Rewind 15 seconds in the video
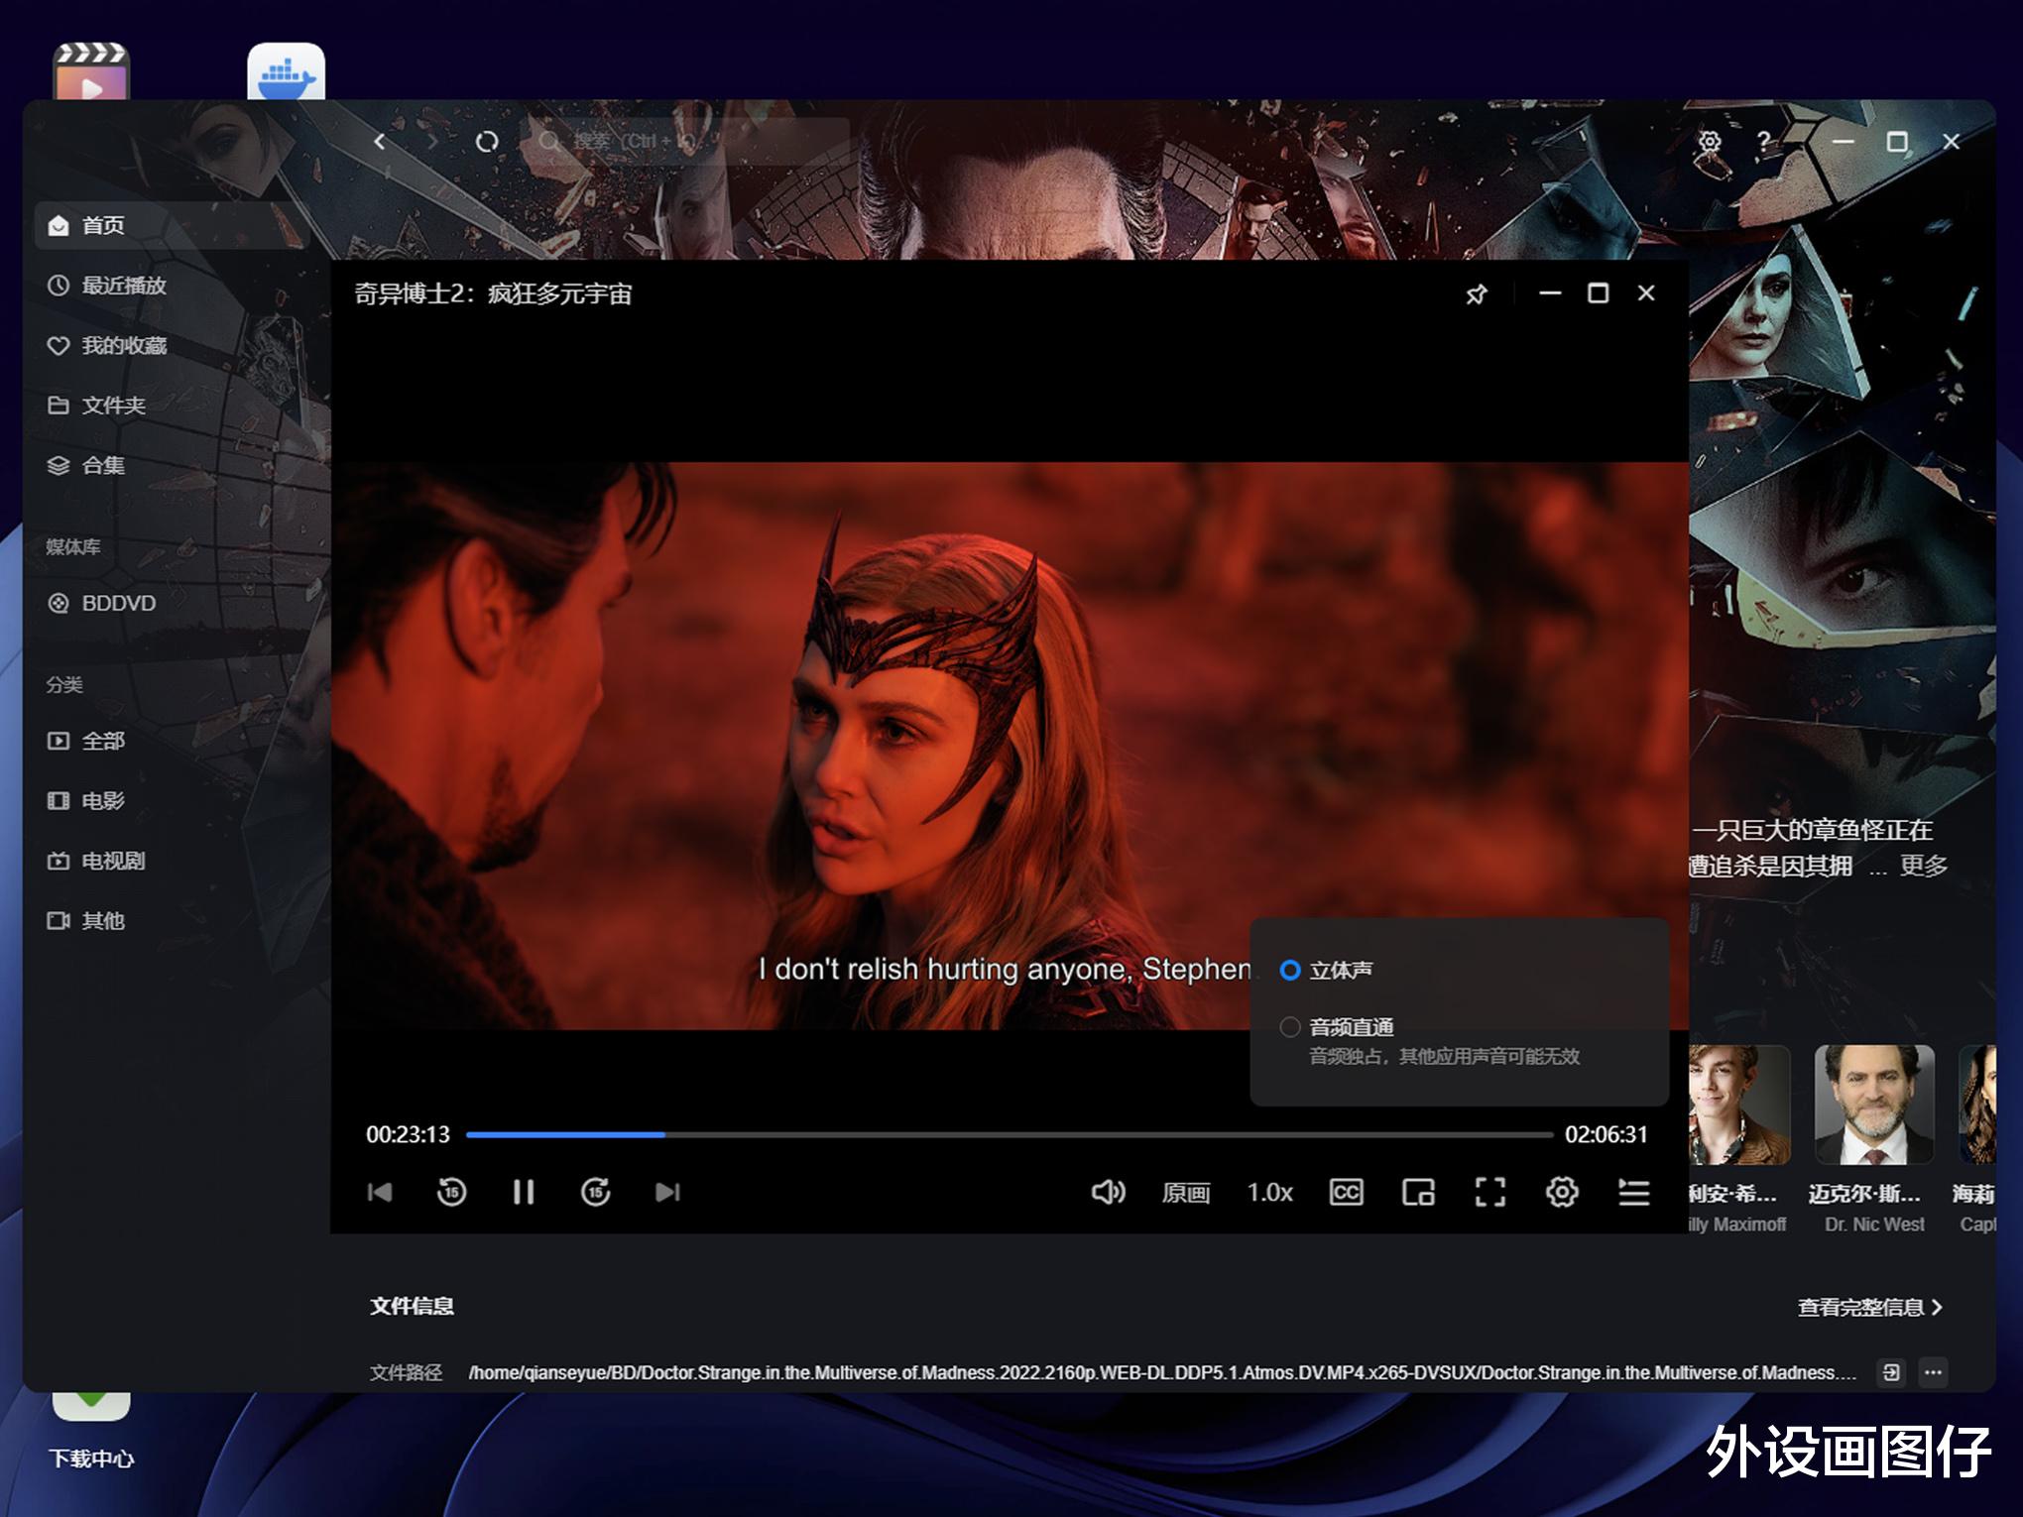The width and height of the screenshot is (2023, 1517). click(451, 1192)
